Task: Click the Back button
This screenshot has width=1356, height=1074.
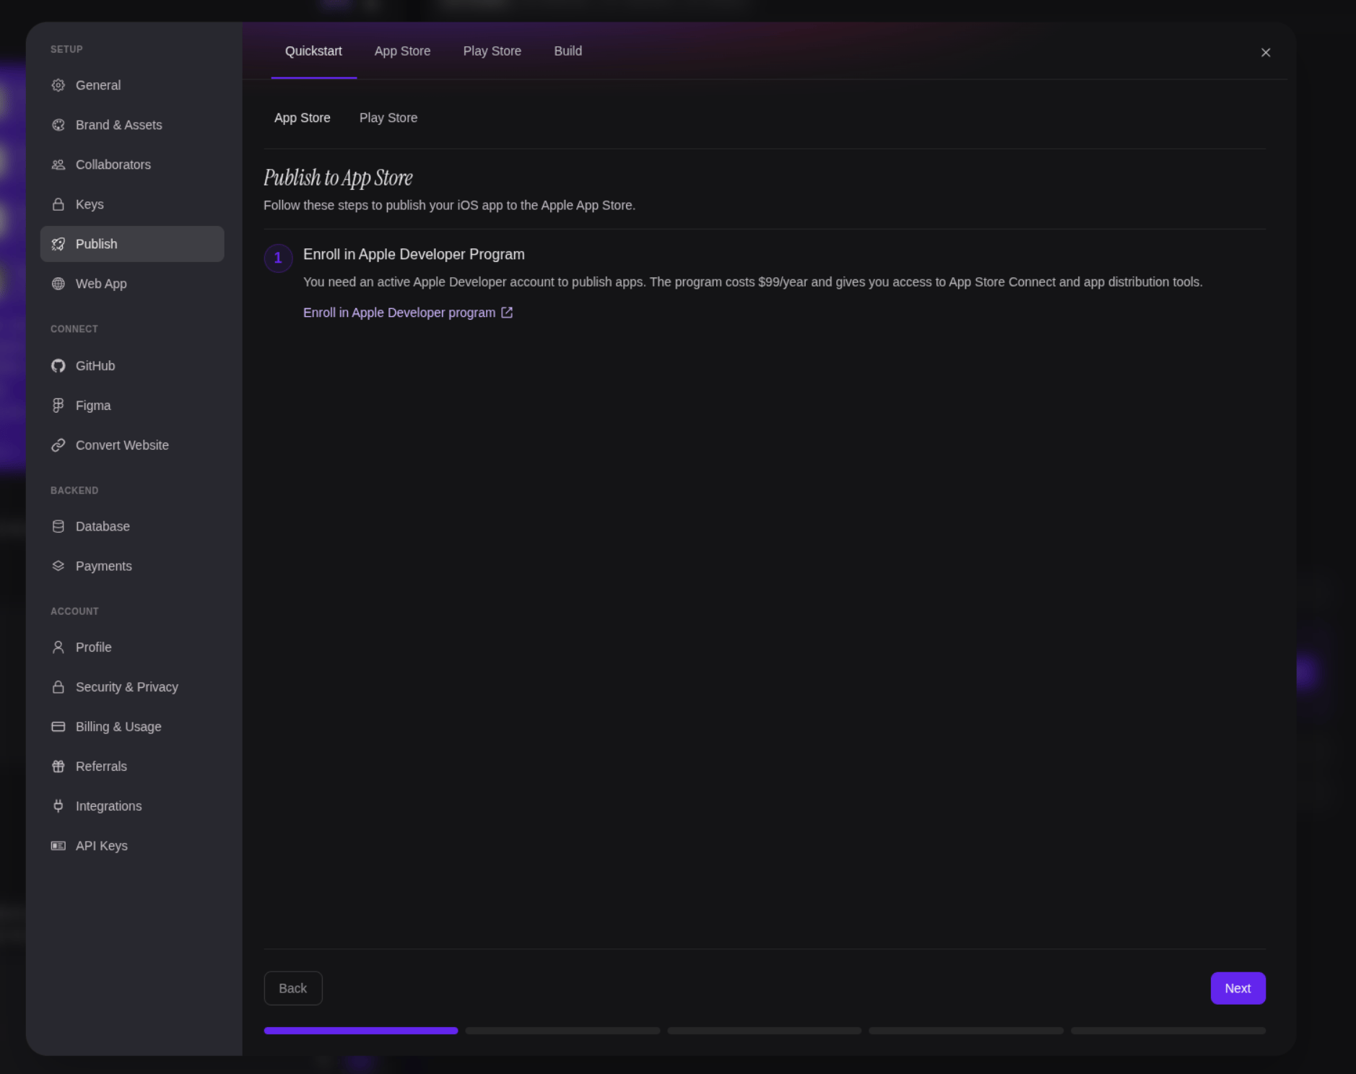Action: pos(293,988)
